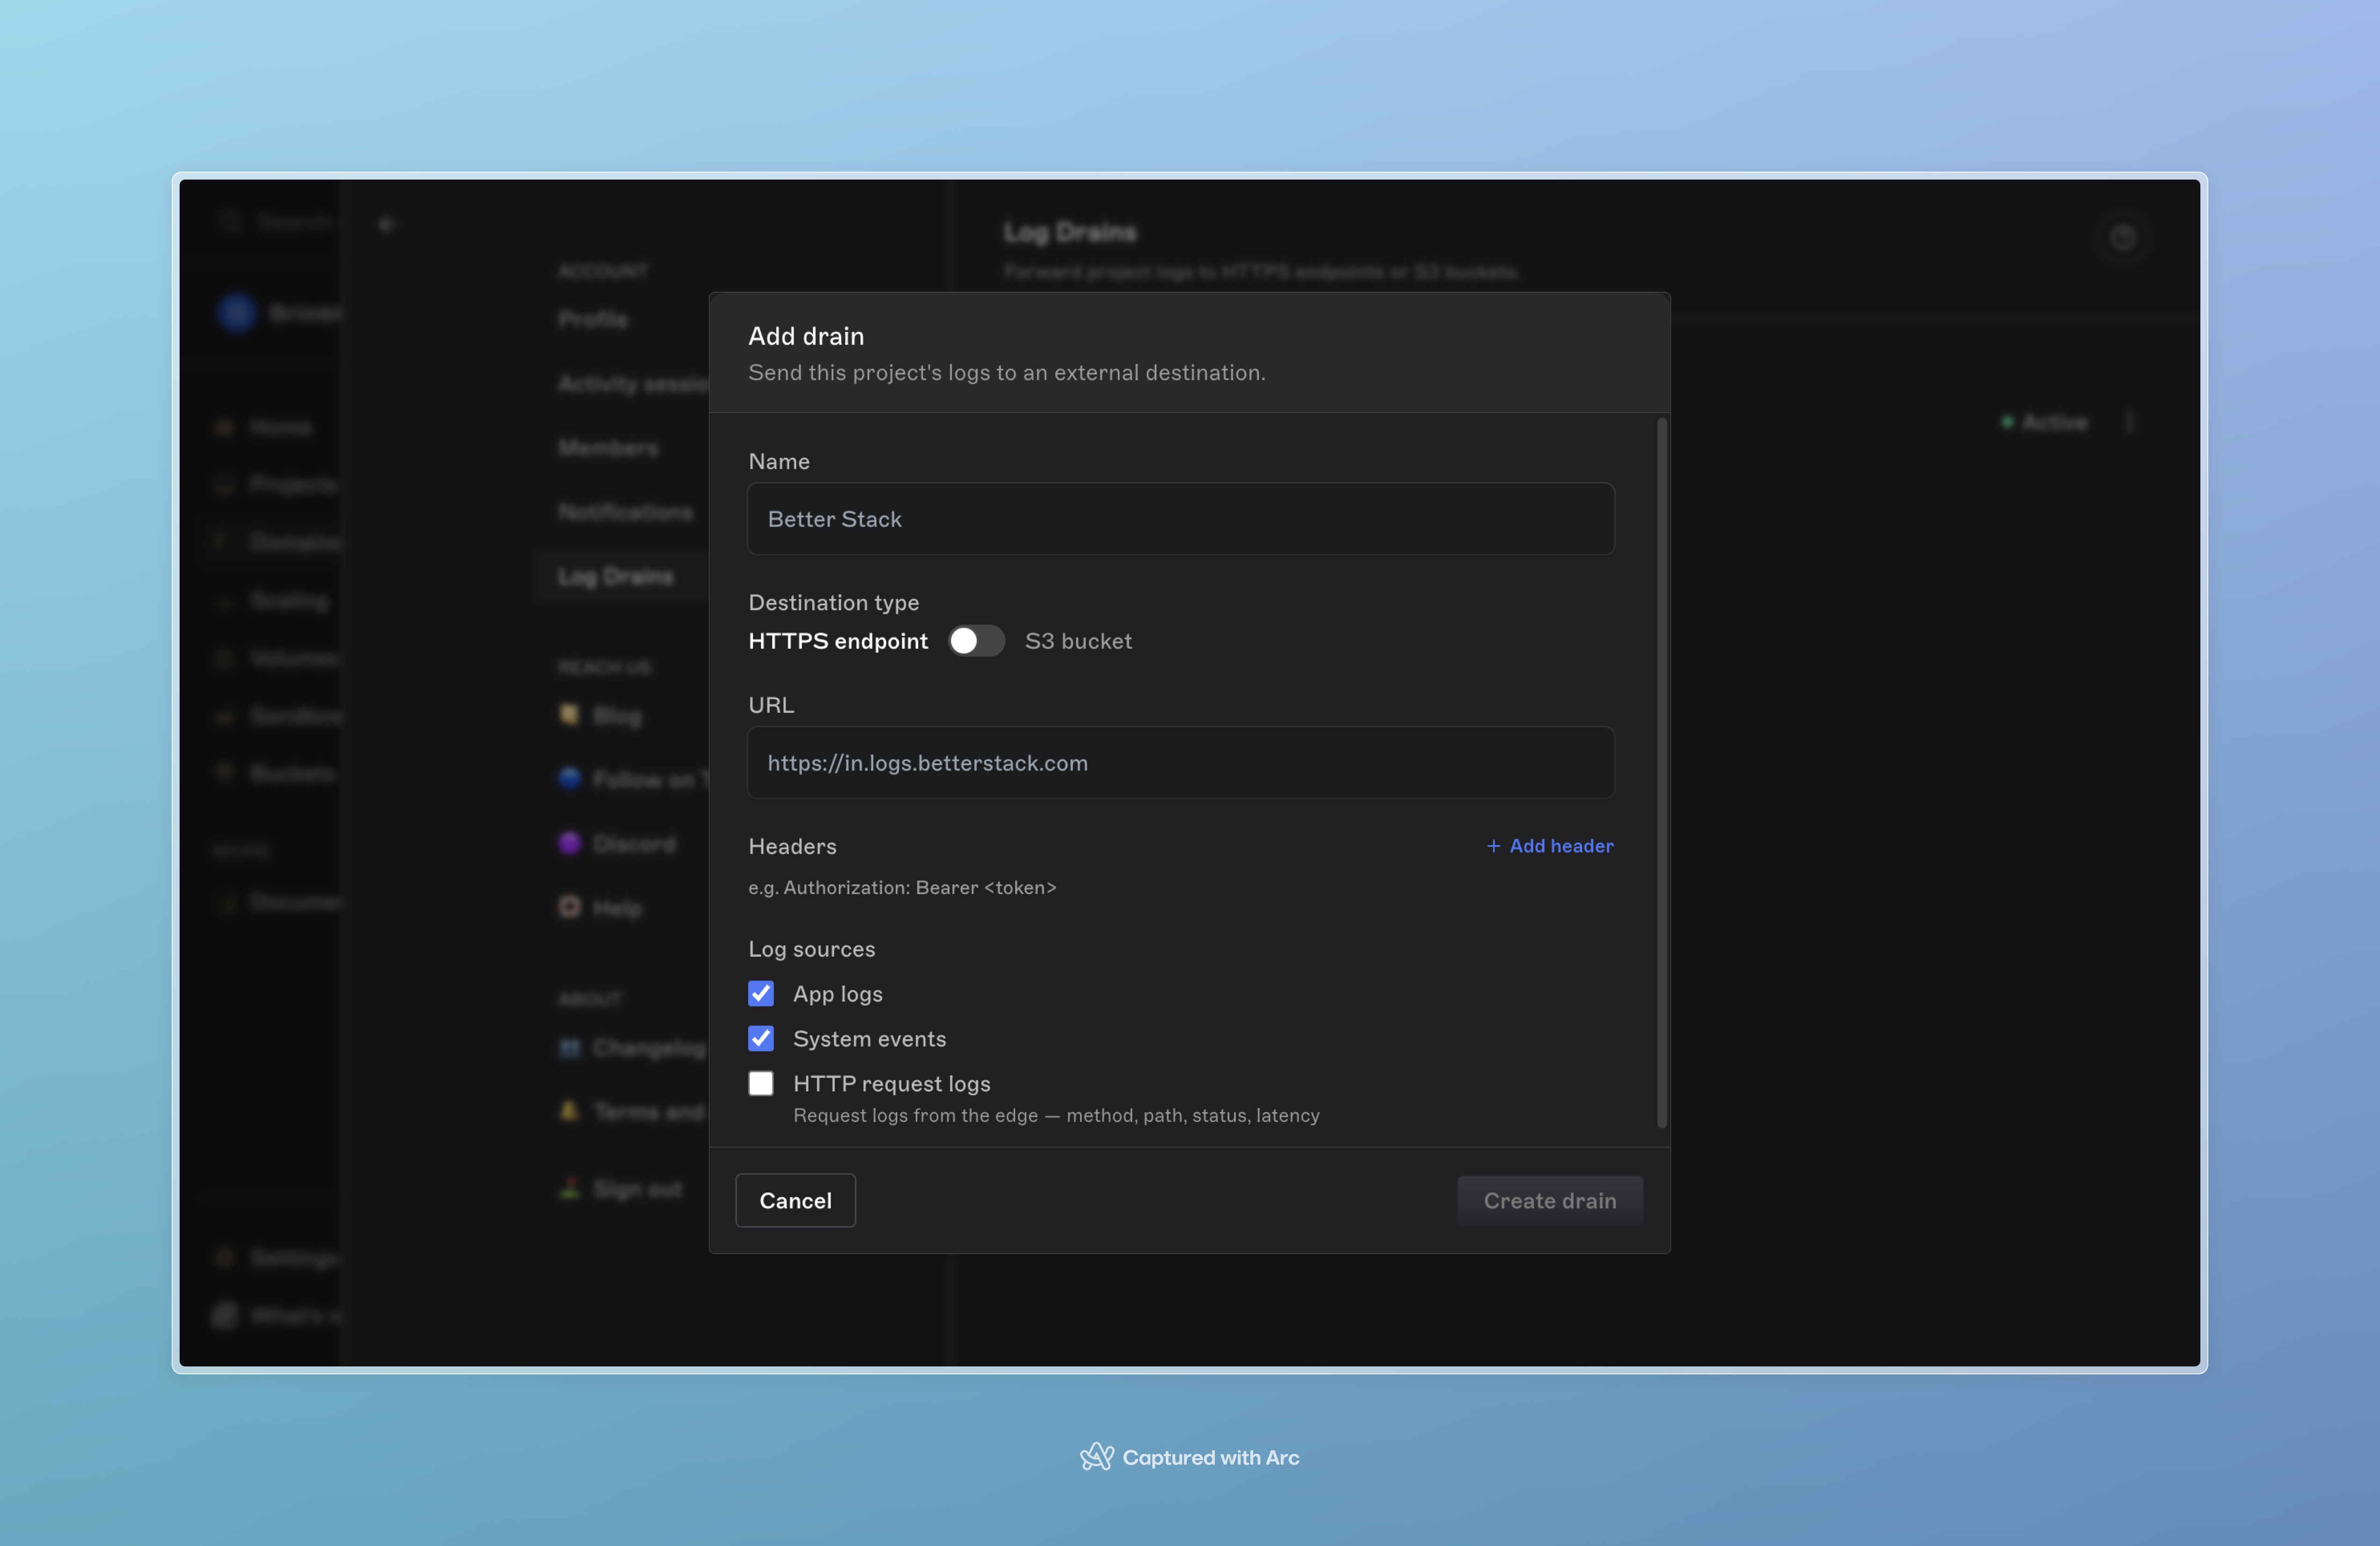The image size is (2380, 1546).
Task: Open the three-dot menu next to Active
Action: click(2130, 422)
